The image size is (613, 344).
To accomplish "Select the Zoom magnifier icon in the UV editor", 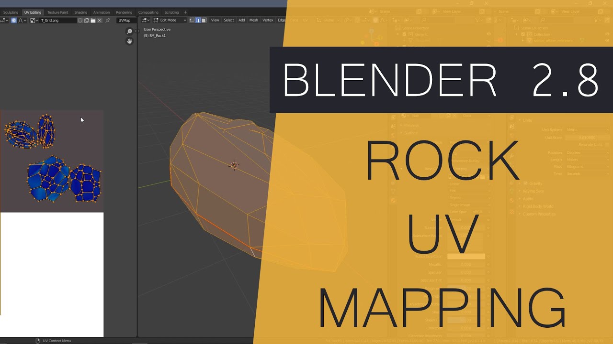I will click(129, 31).
